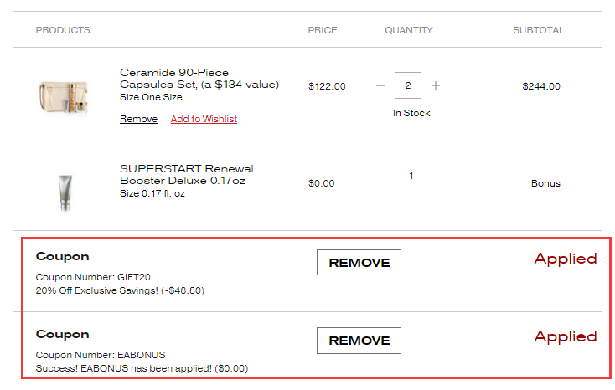The width and height of the screenshot is (615, 390).
Task: Remove the Ceramide Capsules Set from cart
Action: click(138, 119)
